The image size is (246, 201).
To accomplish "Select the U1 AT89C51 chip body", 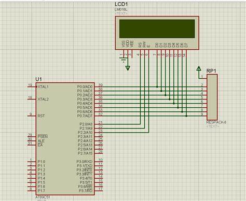I will tap(65, 139).
